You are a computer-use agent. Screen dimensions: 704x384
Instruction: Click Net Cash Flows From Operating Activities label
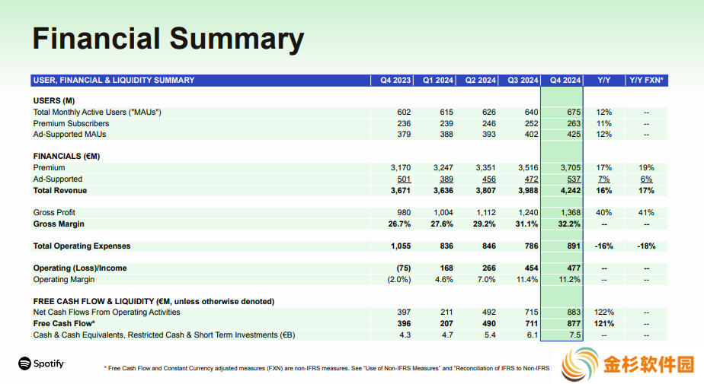107,313
